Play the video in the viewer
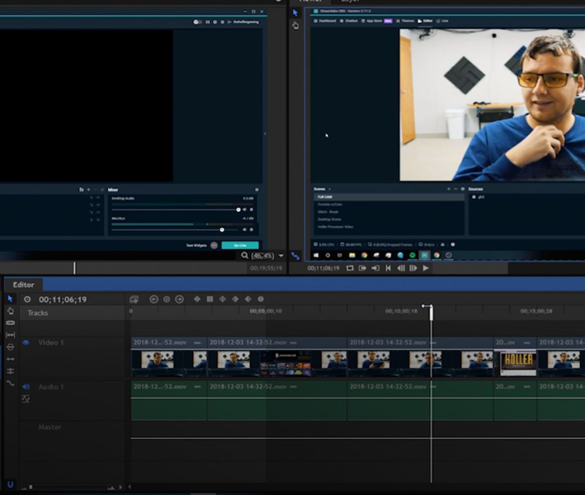585x495 pixels. (426, 268)
